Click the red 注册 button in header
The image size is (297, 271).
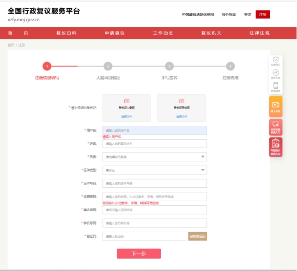click(x=262, y=15)
